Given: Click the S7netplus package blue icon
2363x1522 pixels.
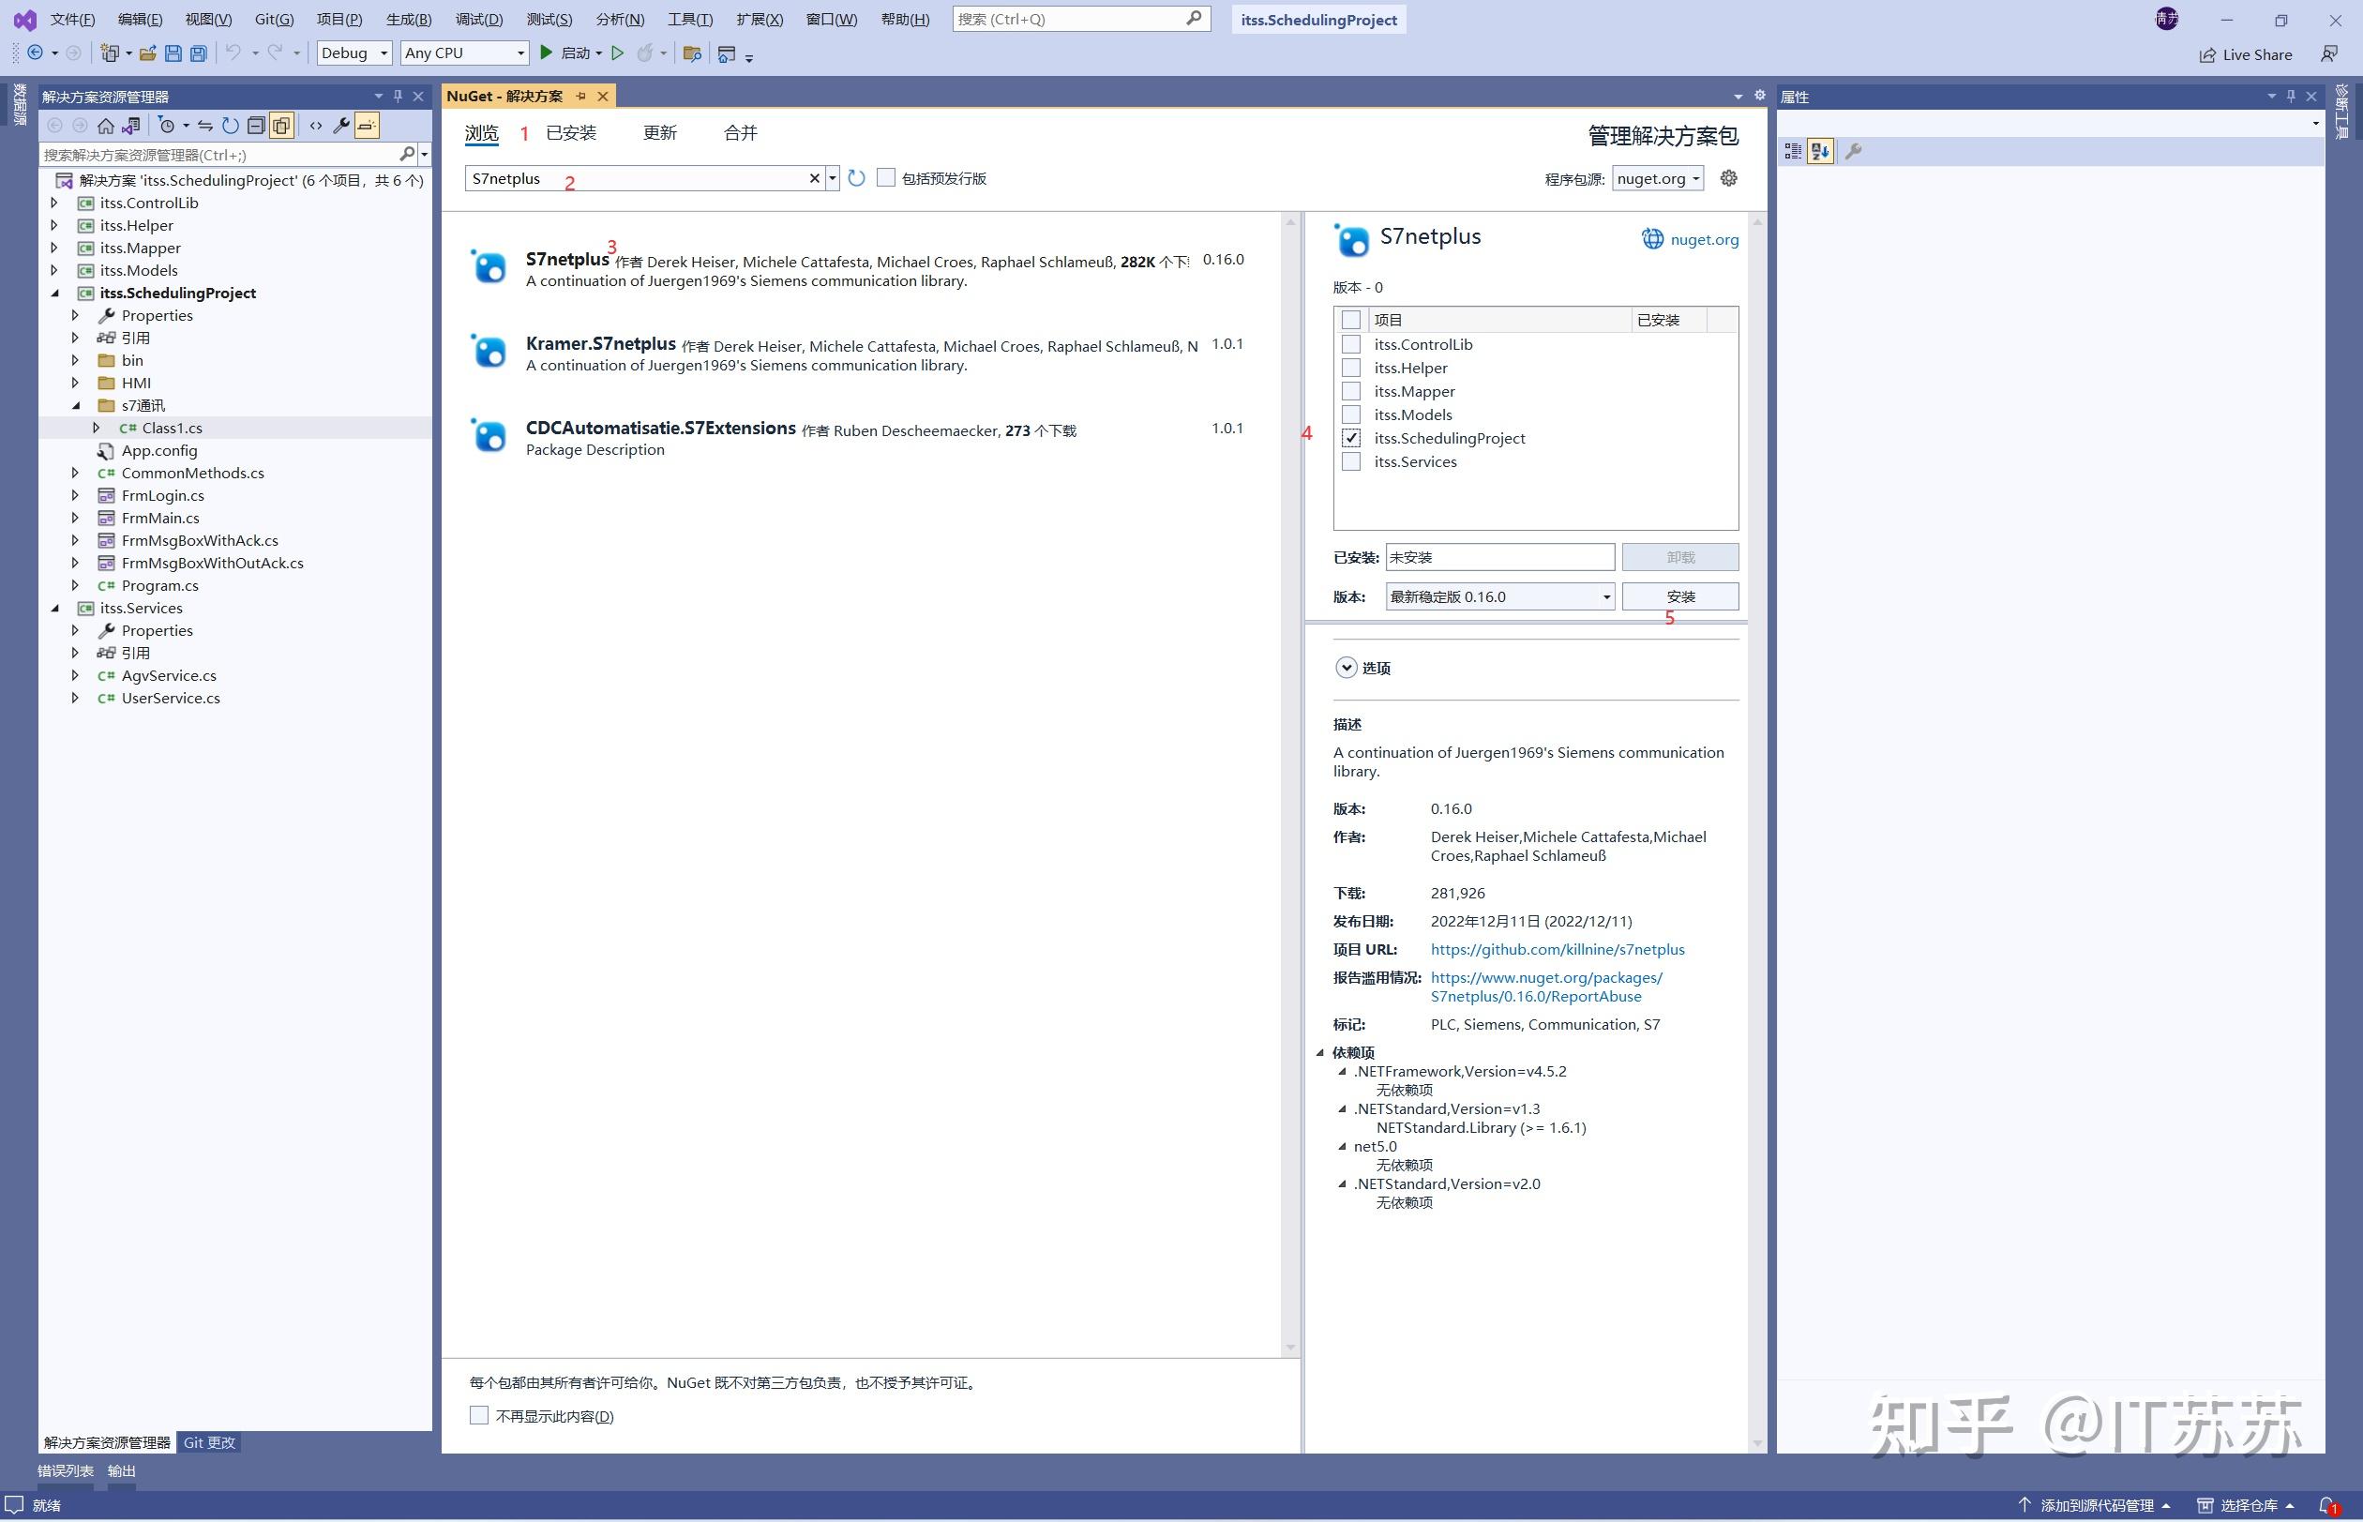Looking at the screenshot, I should (489, 267).
